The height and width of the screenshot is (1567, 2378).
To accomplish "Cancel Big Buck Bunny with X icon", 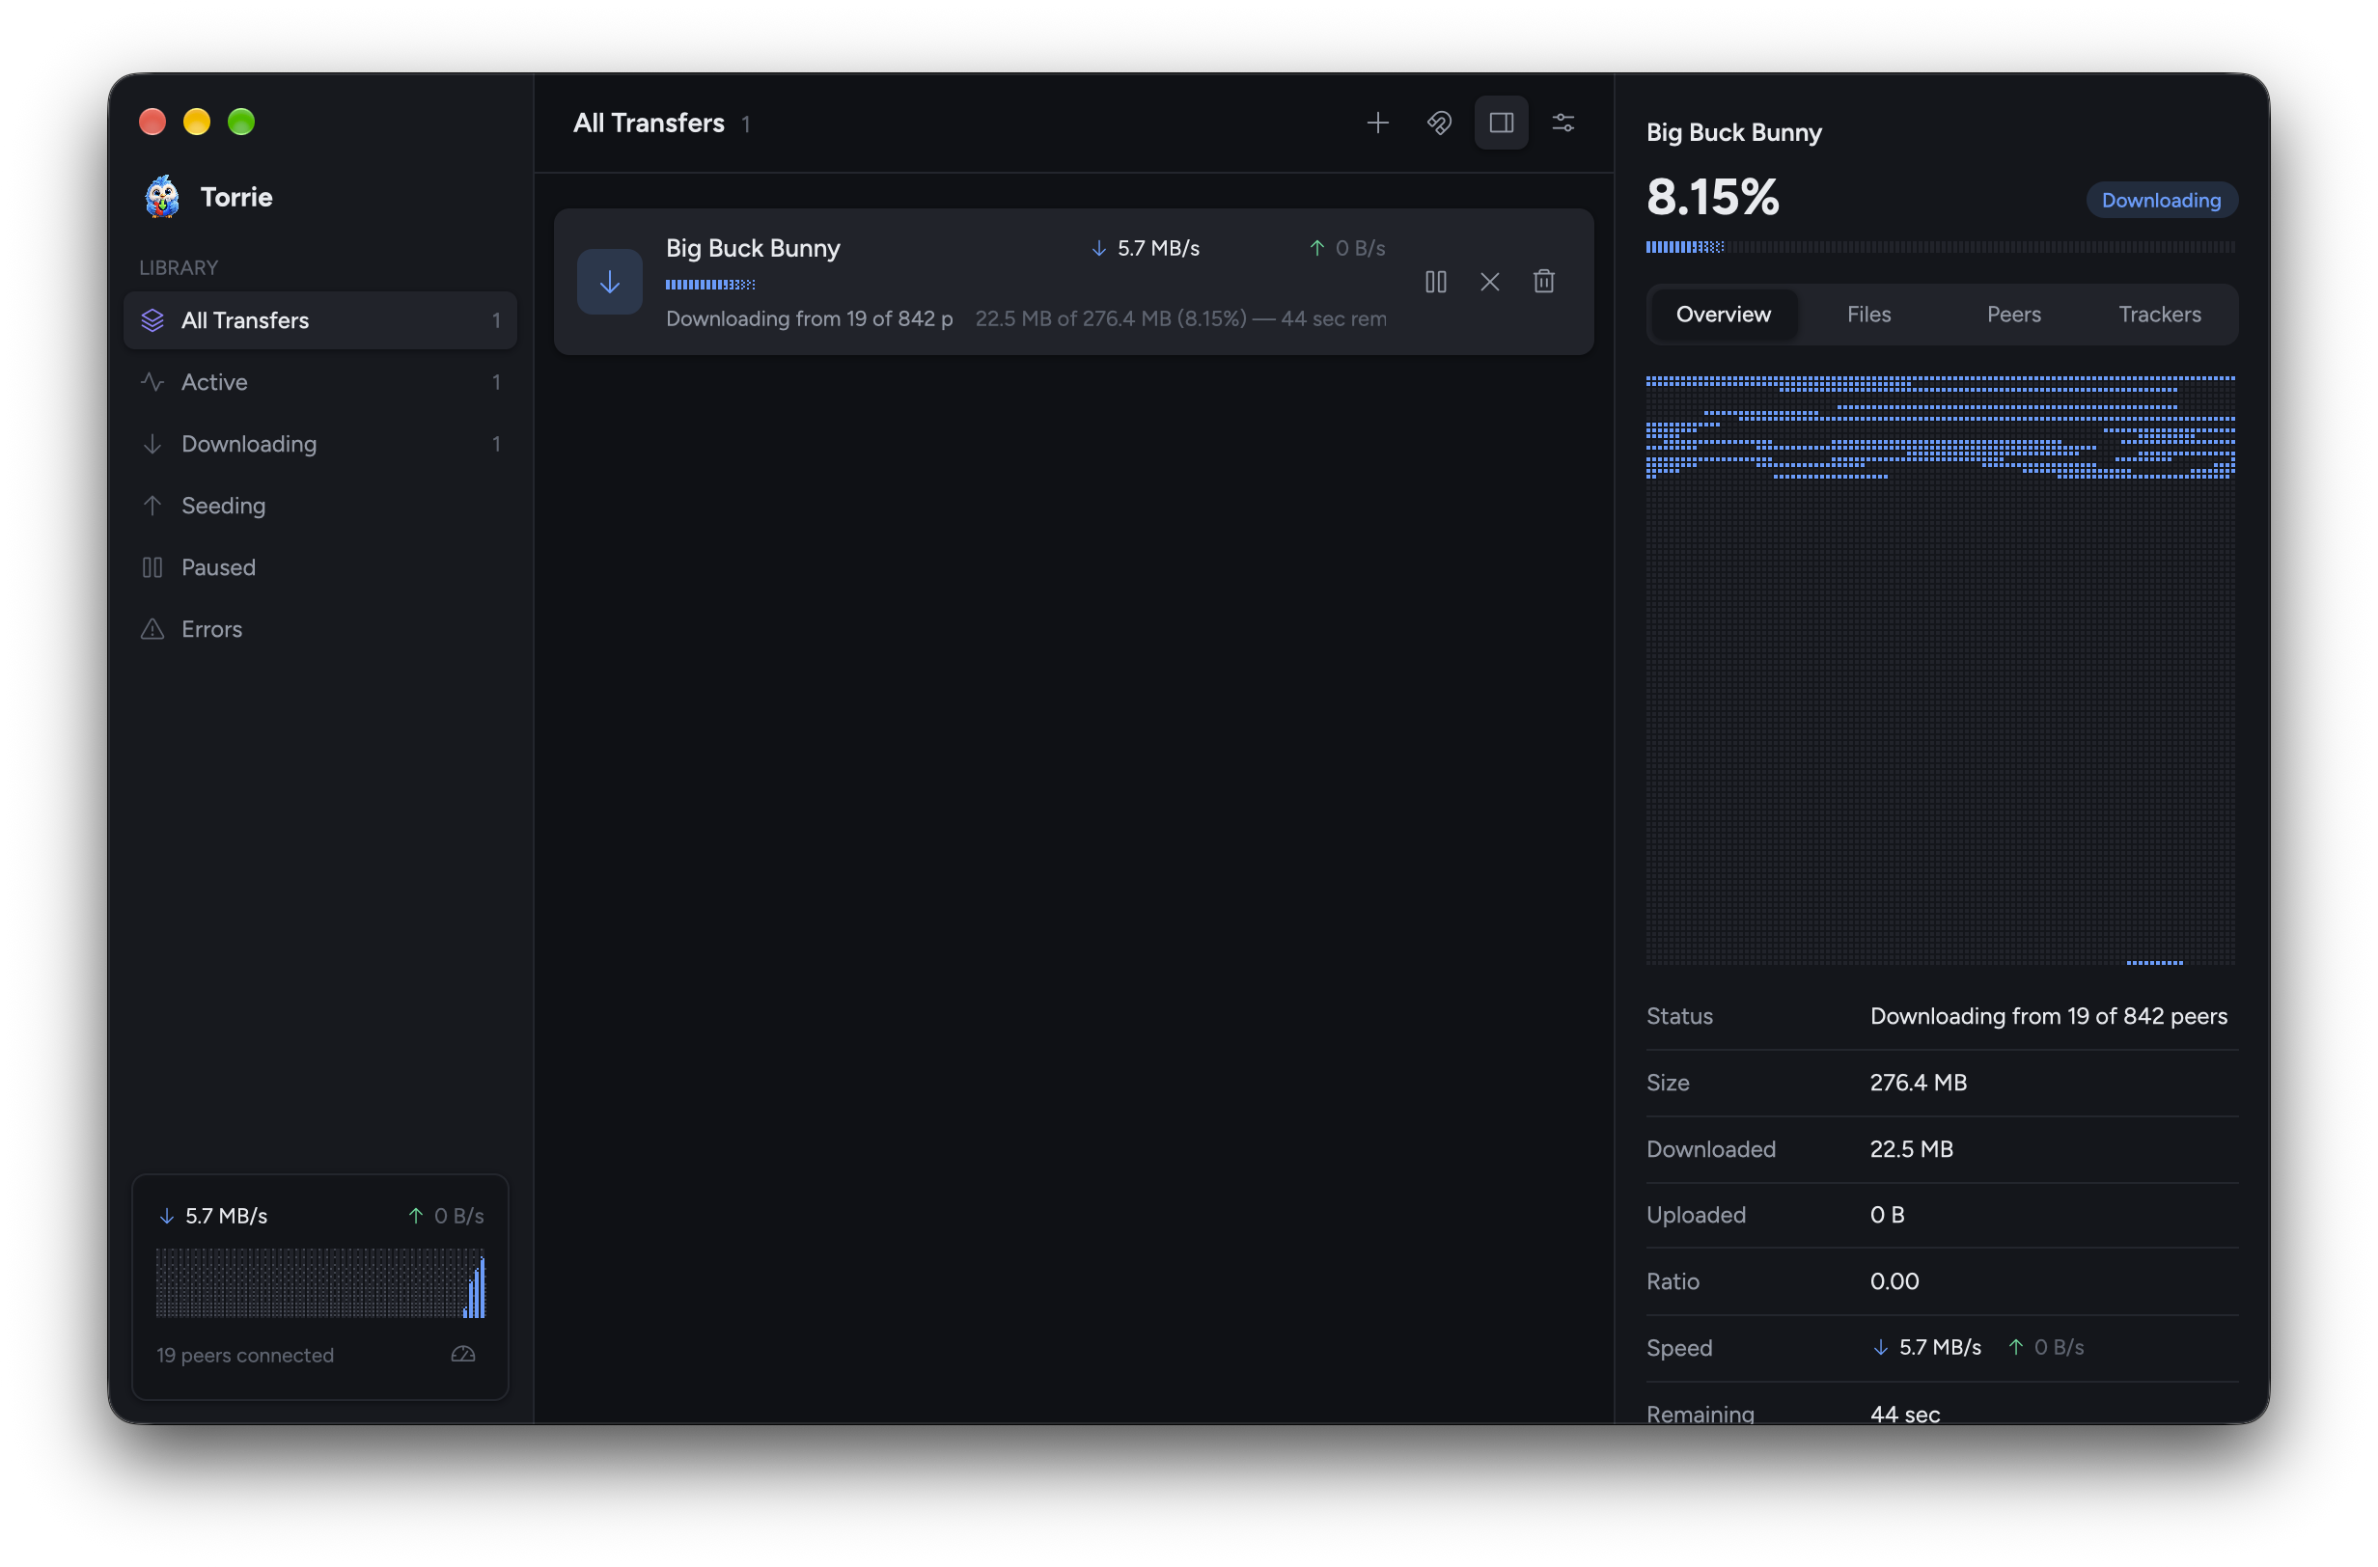I will pyautogui.click(x=1489, y=282).
